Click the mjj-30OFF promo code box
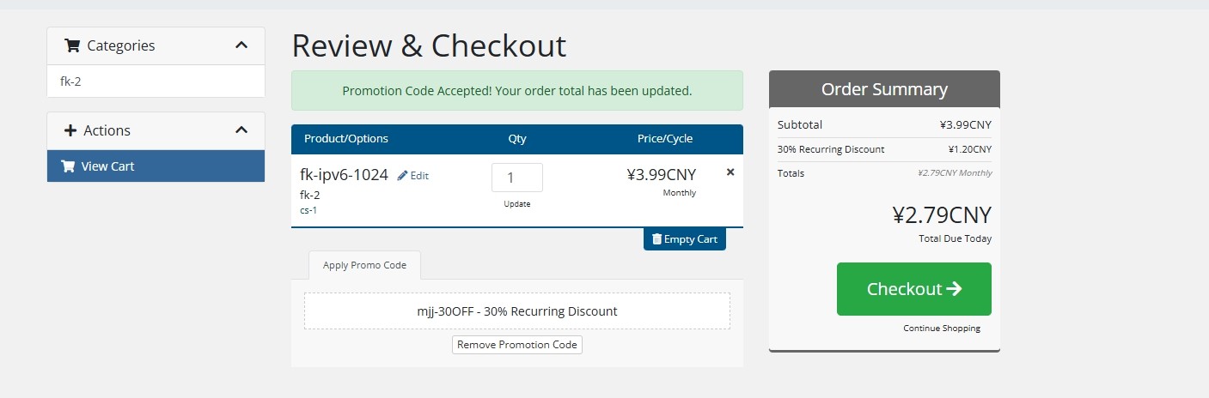1209x398 pixels. (516, 311)
